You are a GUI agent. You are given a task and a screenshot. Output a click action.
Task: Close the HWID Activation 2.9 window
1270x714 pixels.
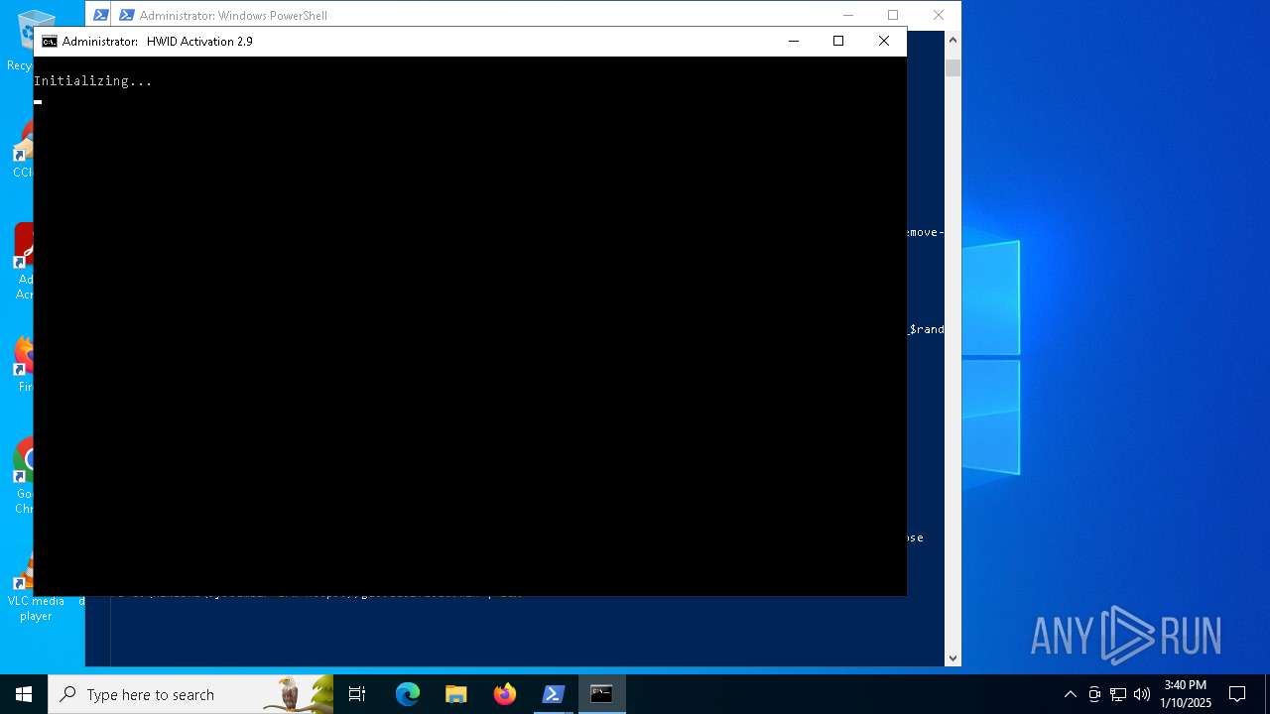[884, 42]
